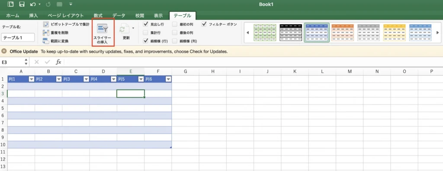The height and width of the screenshot is (171, 443).
Task: Select column header M
Action: [350, 72]
